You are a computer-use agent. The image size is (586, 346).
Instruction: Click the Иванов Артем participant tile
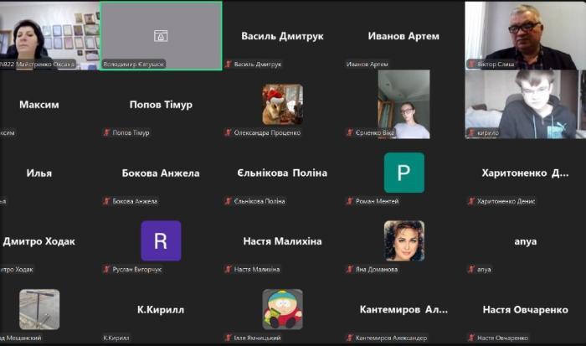click(x=404, y=36)
